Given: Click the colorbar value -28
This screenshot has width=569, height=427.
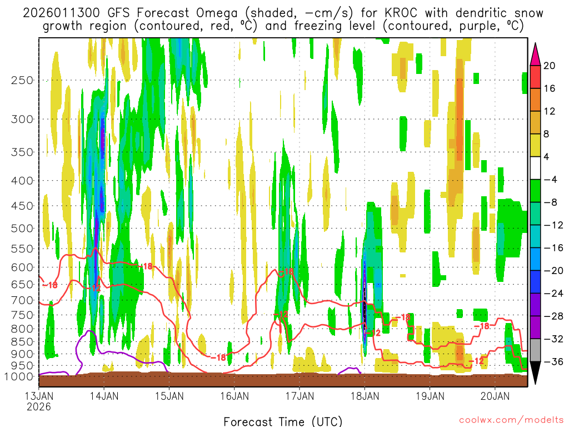Looking at the screenshot, I should click(553, 316).
